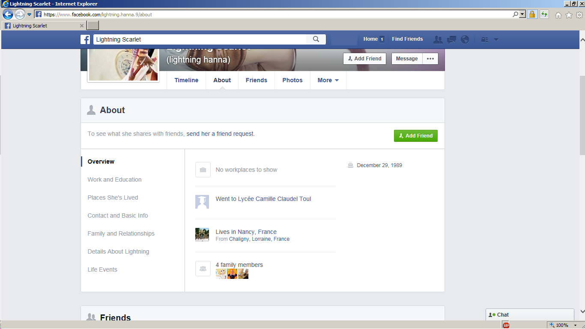
Task: Click the browser back arrow button
Action: (8, 14)
